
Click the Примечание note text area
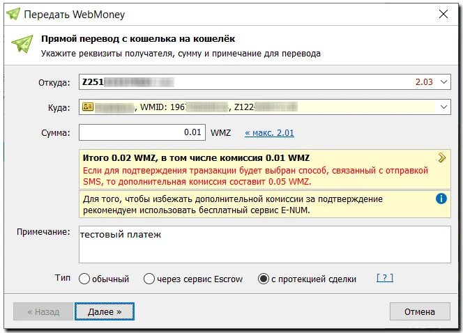coord(264,245)
